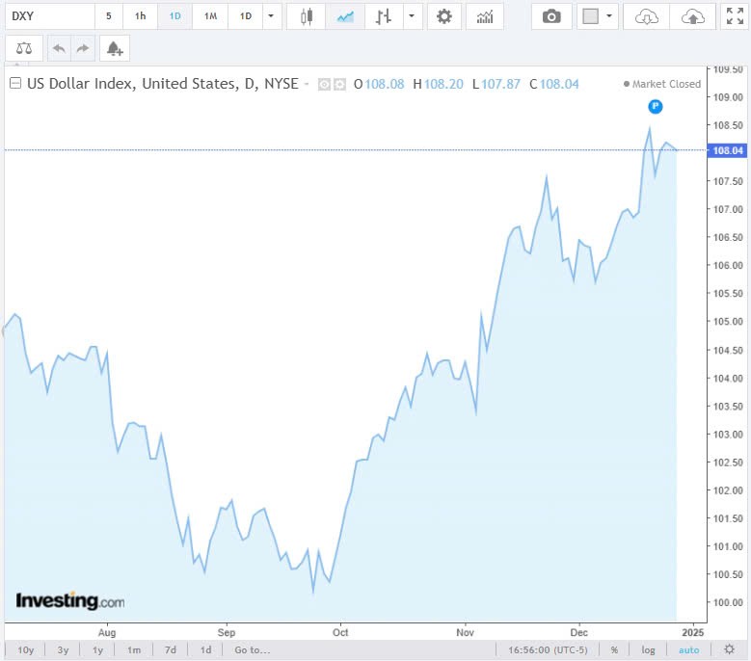Collapse the US Dollar Index legend
The height and width of the screenshot is (661, 751).
pos(15,83)
